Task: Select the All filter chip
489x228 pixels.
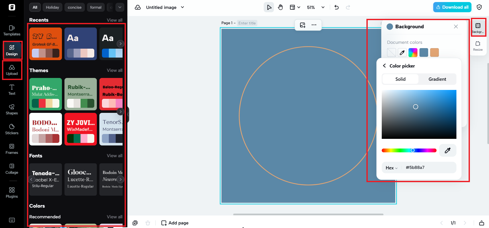Action: point(35,7)
